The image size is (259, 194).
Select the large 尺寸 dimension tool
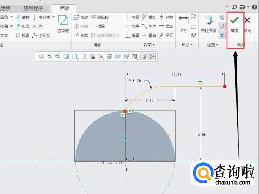pos(183,24)
